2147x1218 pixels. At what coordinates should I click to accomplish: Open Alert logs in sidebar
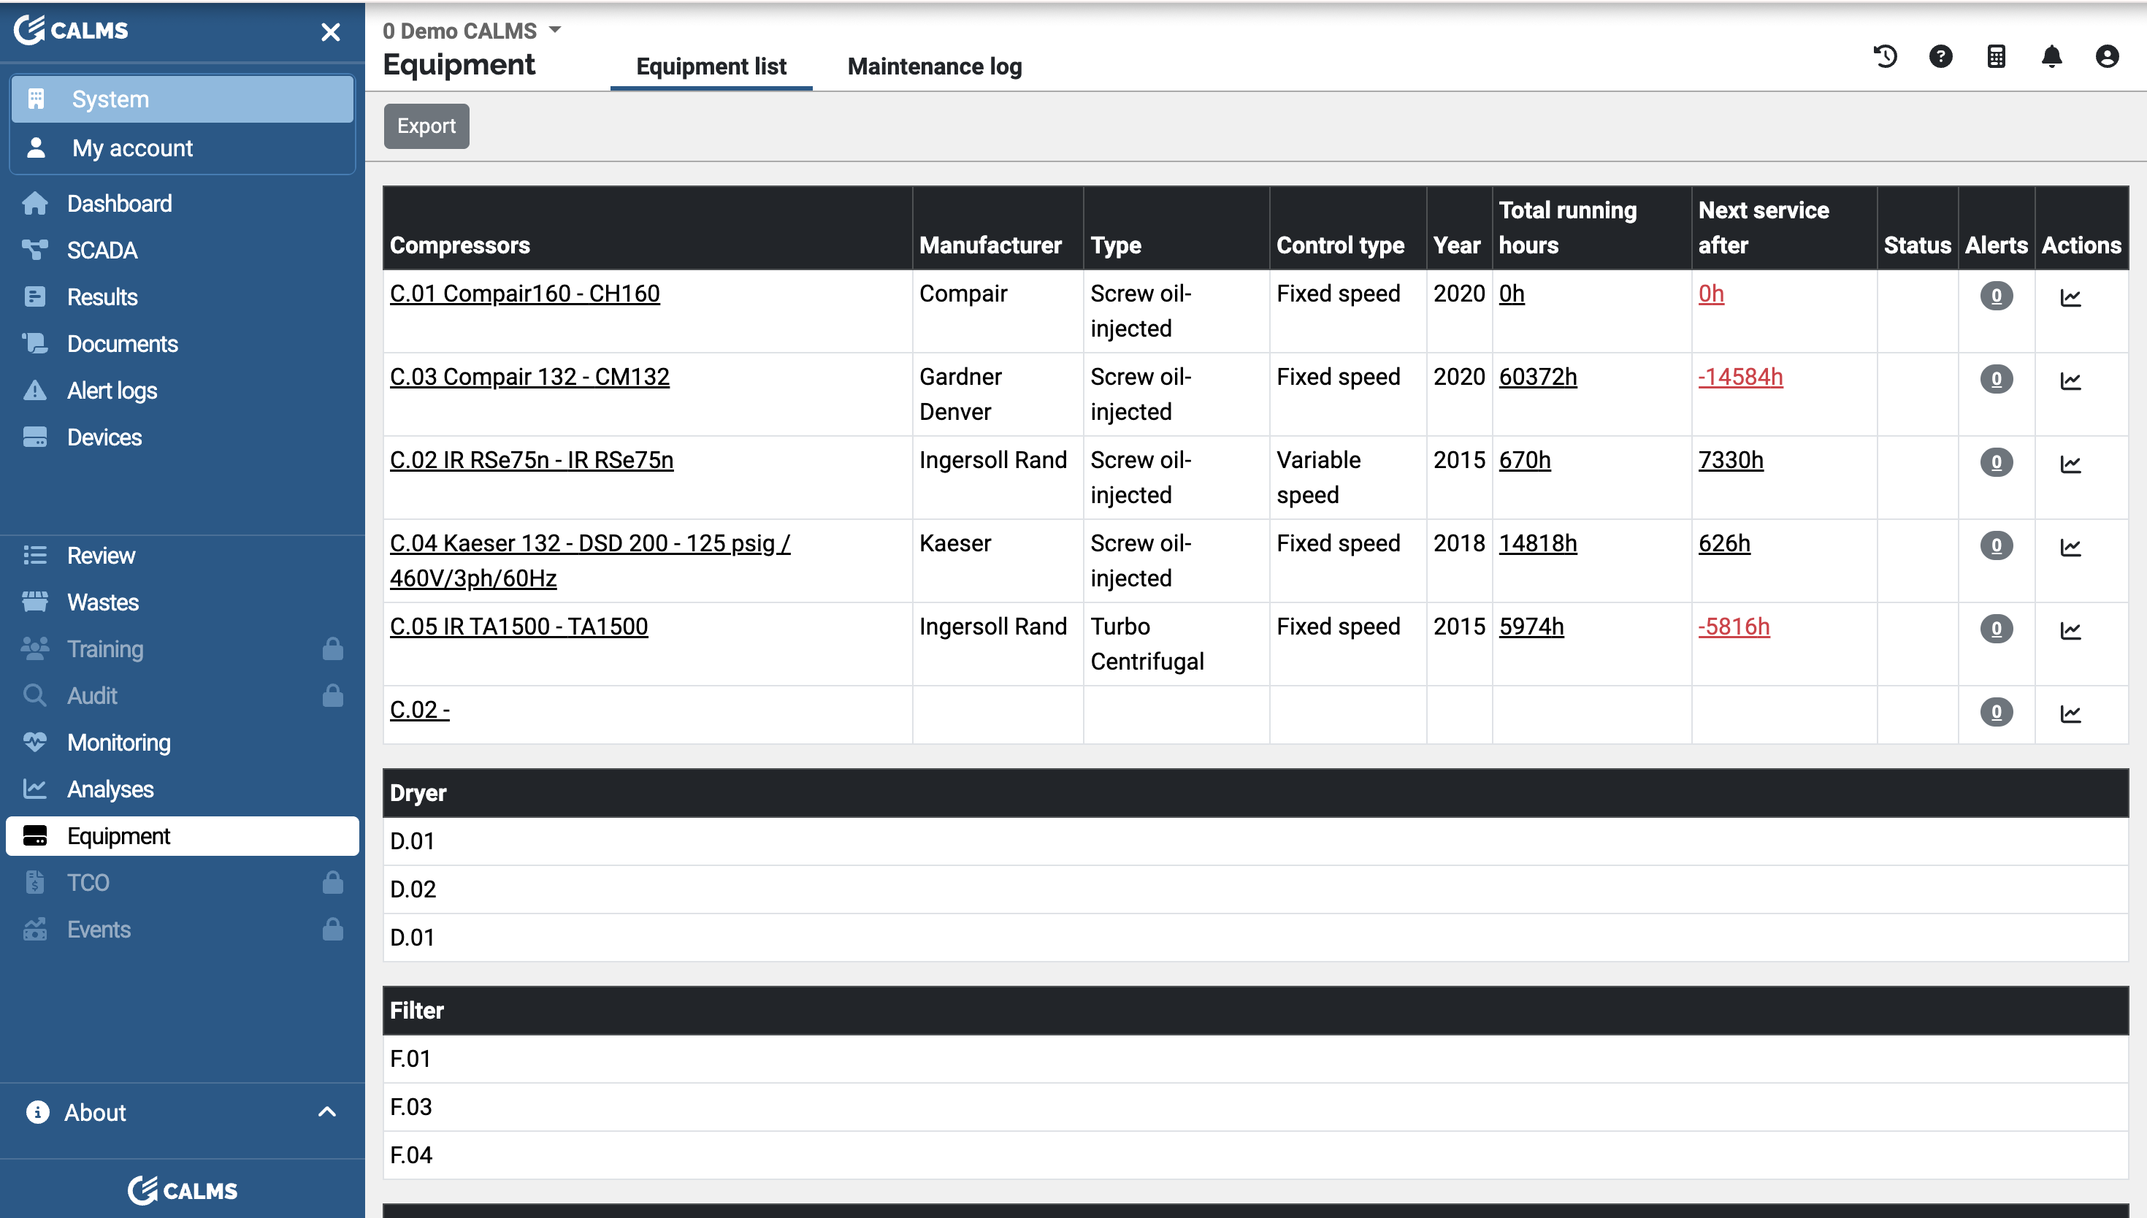183,391
